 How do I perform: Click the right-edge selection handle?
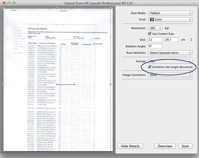[111, 84]
